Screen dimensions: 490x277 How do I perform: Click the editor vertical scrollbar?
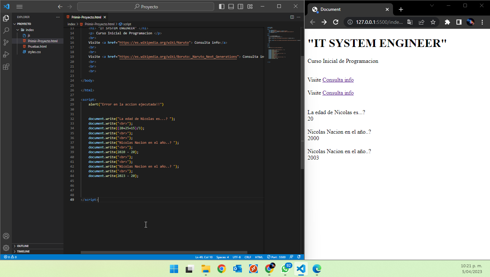click(303, 112)
